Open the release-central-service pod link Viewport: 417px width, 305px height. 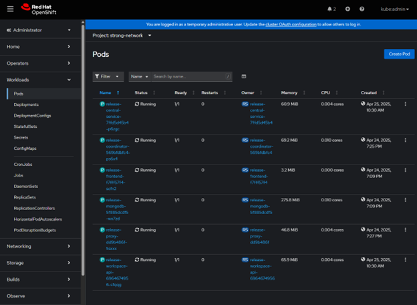click(x=117, y=116)
